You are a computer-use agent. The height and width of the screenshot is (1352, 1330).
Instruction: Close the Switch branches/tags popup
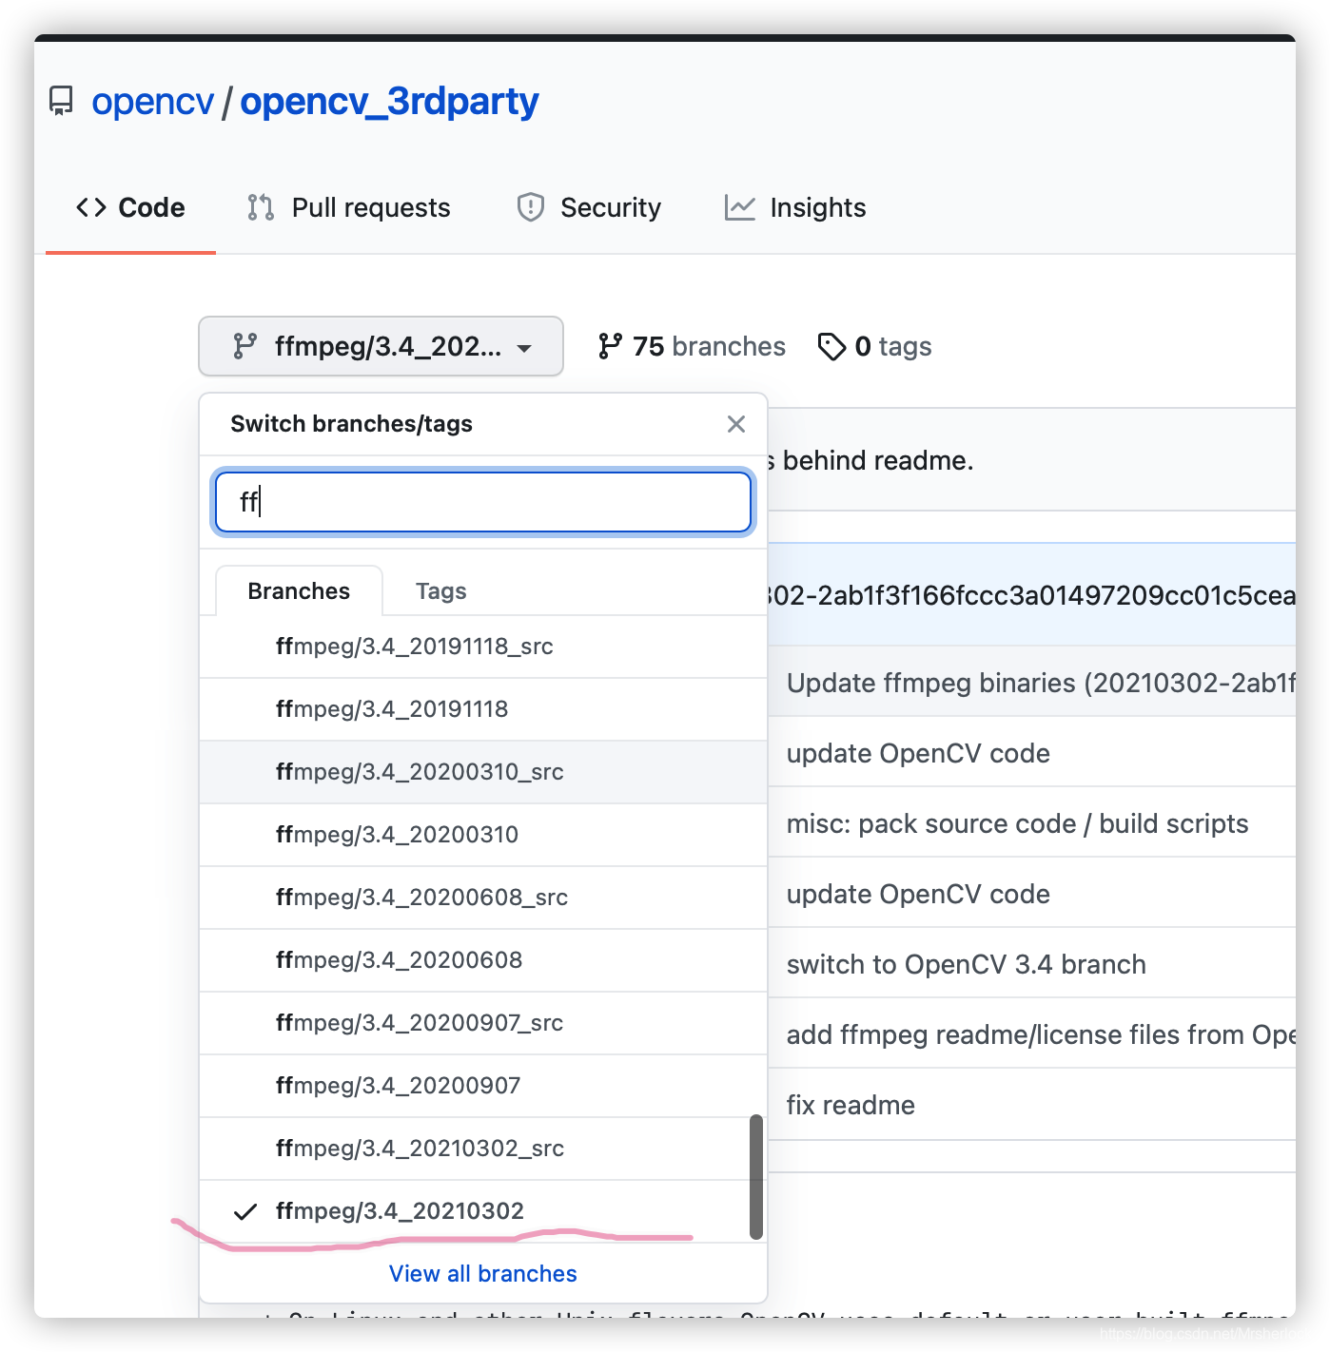[x=735, y=424]
